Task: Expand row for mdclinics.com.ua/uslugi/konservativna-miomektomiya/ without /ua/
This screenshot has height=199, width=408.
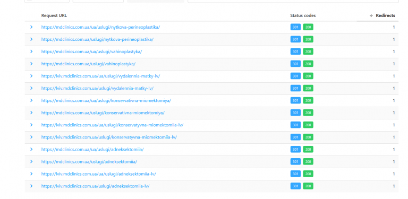Action: pyautogui.click(x=31, y=113)
